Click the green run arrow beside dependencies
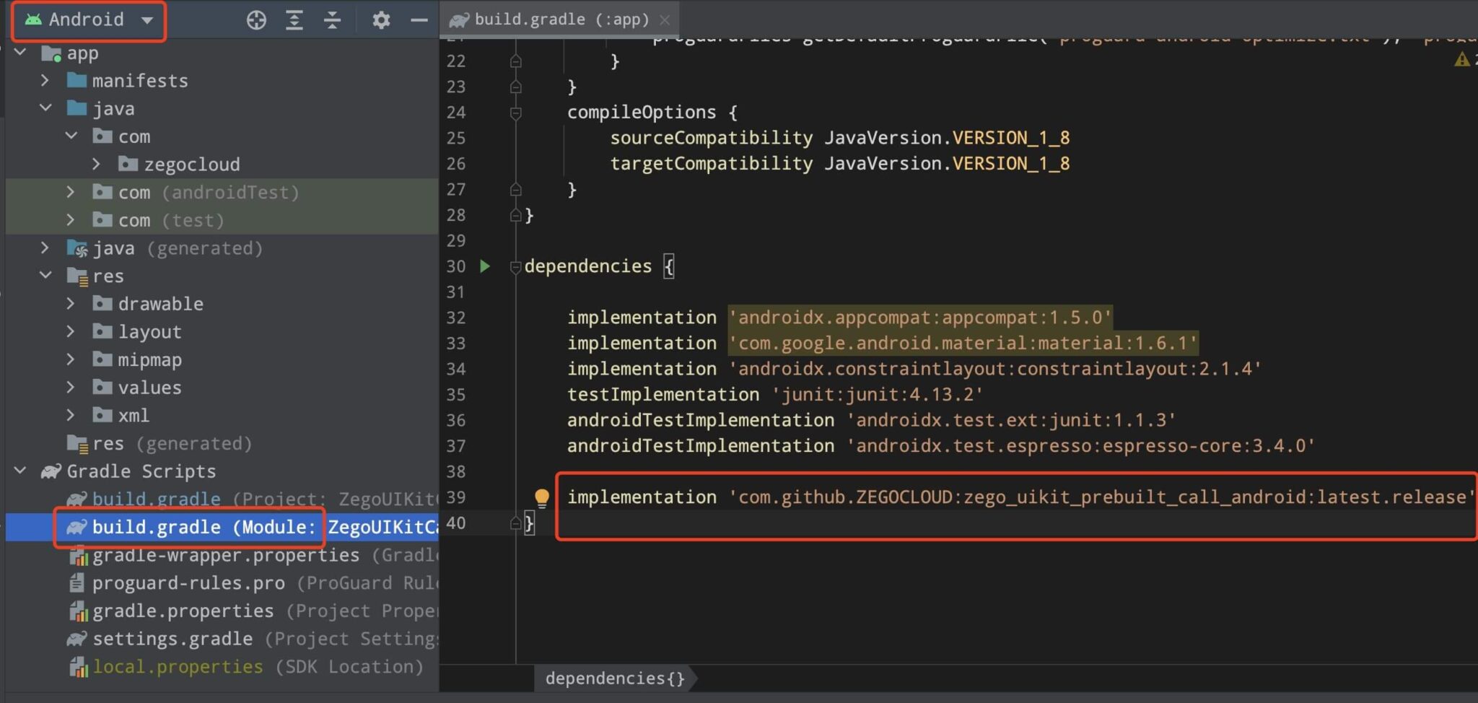This screenshot has width=1478, height=703. 485,266
